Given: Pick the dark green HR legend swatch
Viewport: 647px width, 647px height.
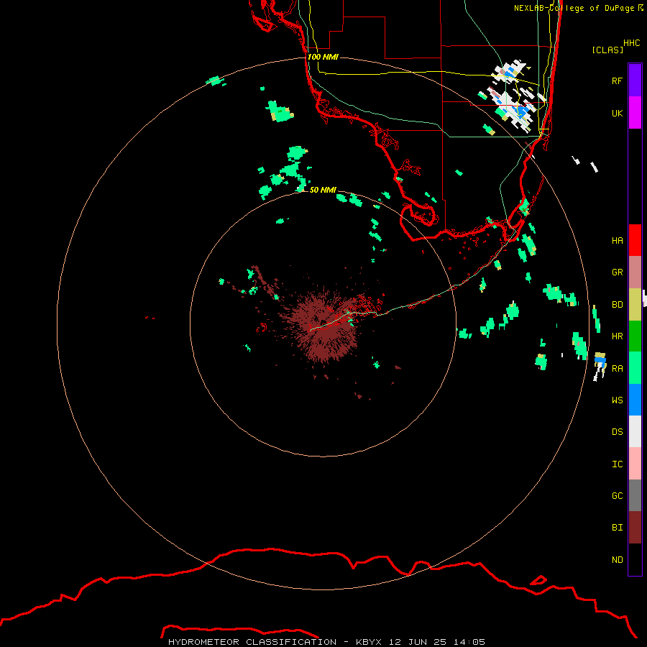Looking at the screenshot, I should [635, 336].
